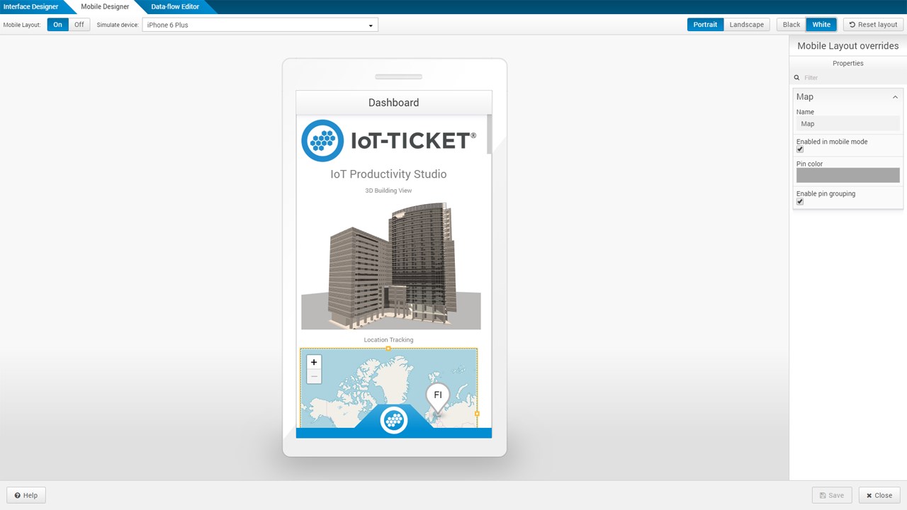Select Portrait orientation
The image size is (907, 510).
pos(705,25)
